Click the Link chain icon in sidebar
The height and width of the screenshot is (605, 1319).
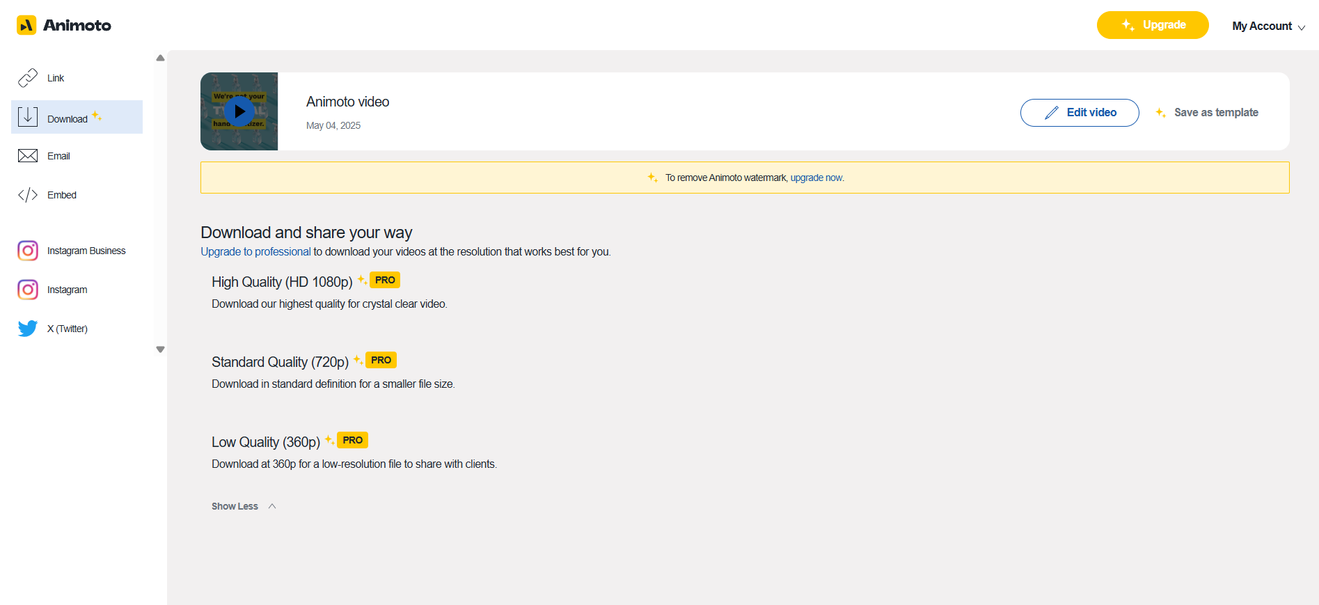click(28, 78)
